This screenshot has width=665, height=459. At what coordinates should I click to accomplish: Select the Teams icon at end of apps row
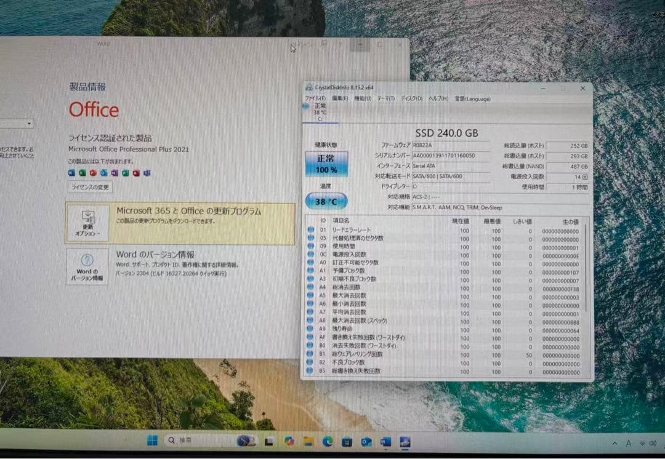(147, 172)
